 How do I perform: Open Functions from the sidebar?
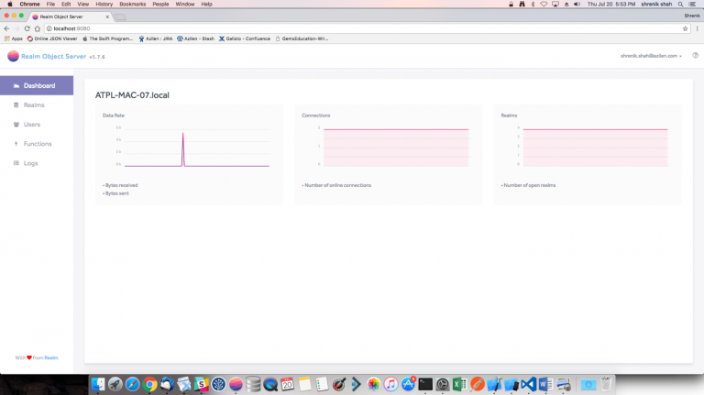coord(37,144)
